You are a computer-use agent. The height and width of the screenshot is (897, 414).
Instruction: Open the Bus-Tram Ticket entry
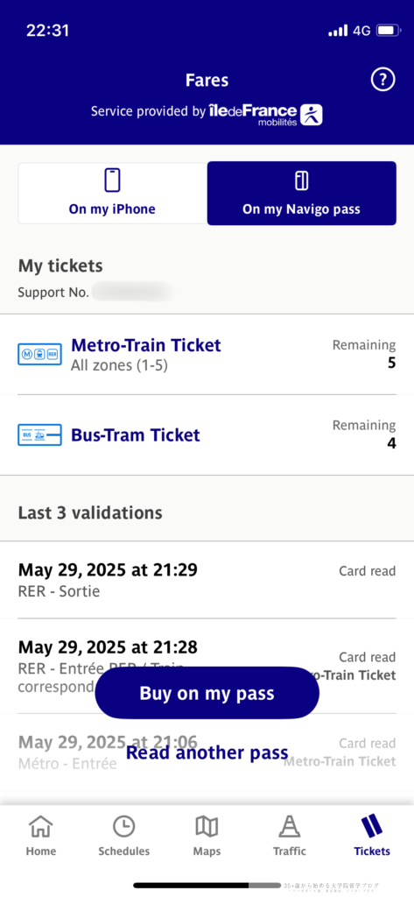(207, 435)
